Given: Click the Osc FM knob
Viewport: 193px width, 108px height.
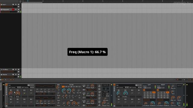Looking at the screenshot, I should pyautogui.click(x=79, y=91).
